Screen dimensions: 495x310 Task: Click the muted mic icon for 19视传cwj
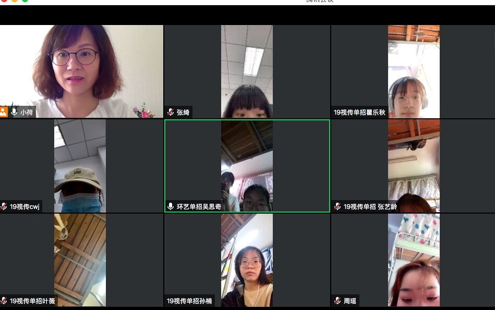click(x=4, y=206)
